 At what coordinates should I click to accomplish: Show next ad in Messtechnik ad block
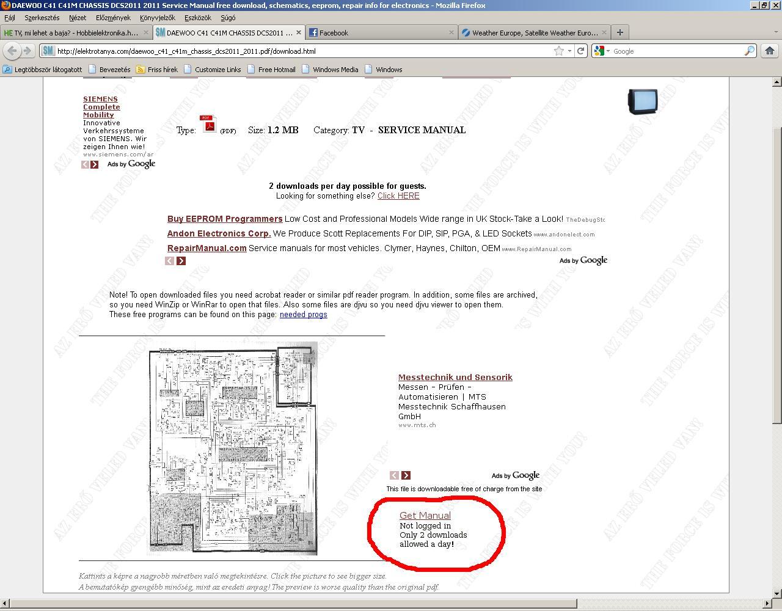[406, 475]
